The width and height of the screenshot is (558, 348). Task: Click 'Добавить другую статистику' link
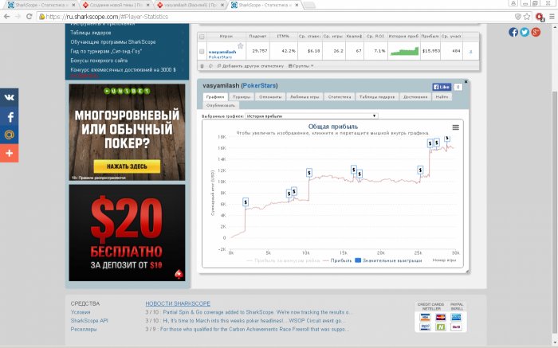click(250, 66)
